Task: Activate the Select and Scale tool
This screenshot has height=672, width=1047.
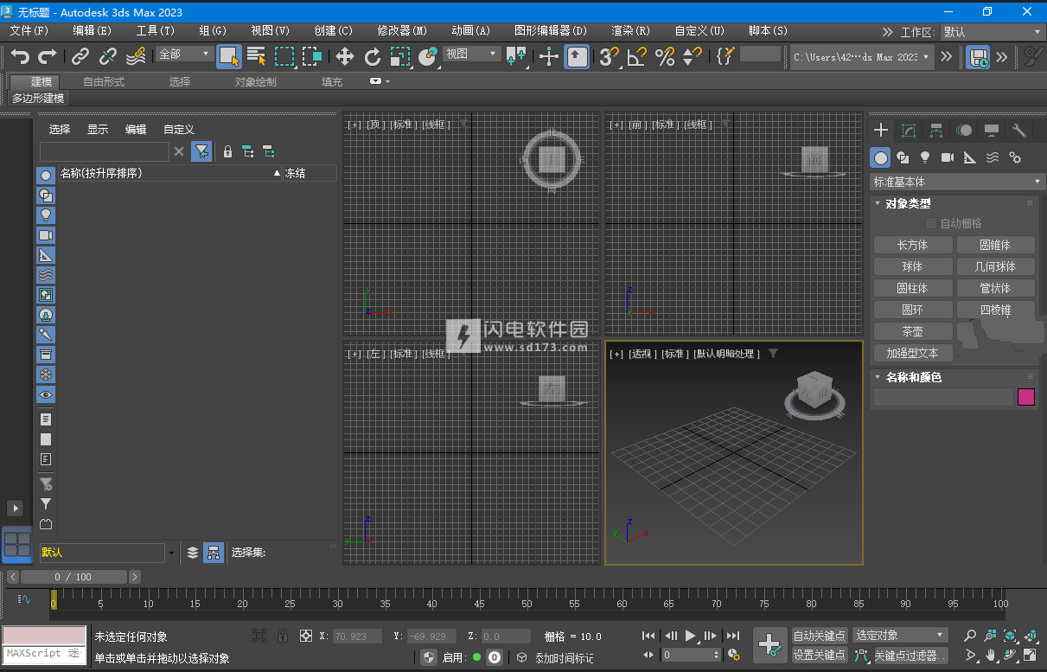Action: click(400, 56)
